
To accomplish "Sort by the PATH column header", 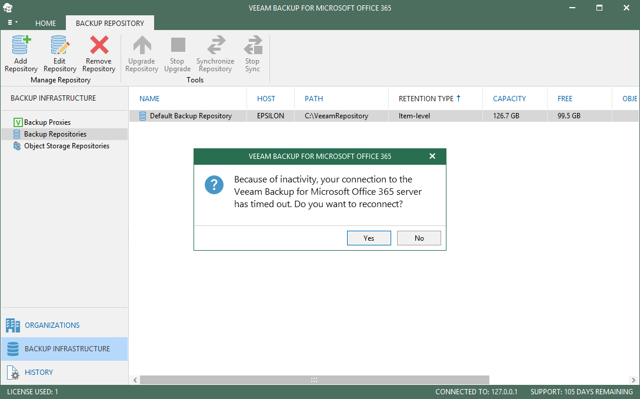I will (314, 98).
